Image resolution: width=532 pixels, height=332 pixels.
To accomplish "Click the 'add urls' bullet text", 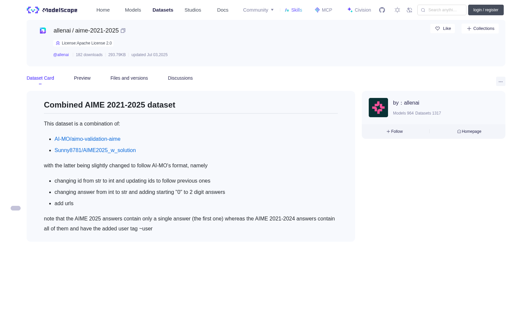I will click(x=64, y=204).
